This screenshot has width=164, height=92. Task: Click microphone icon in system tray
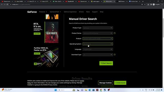tap(143, 90)
